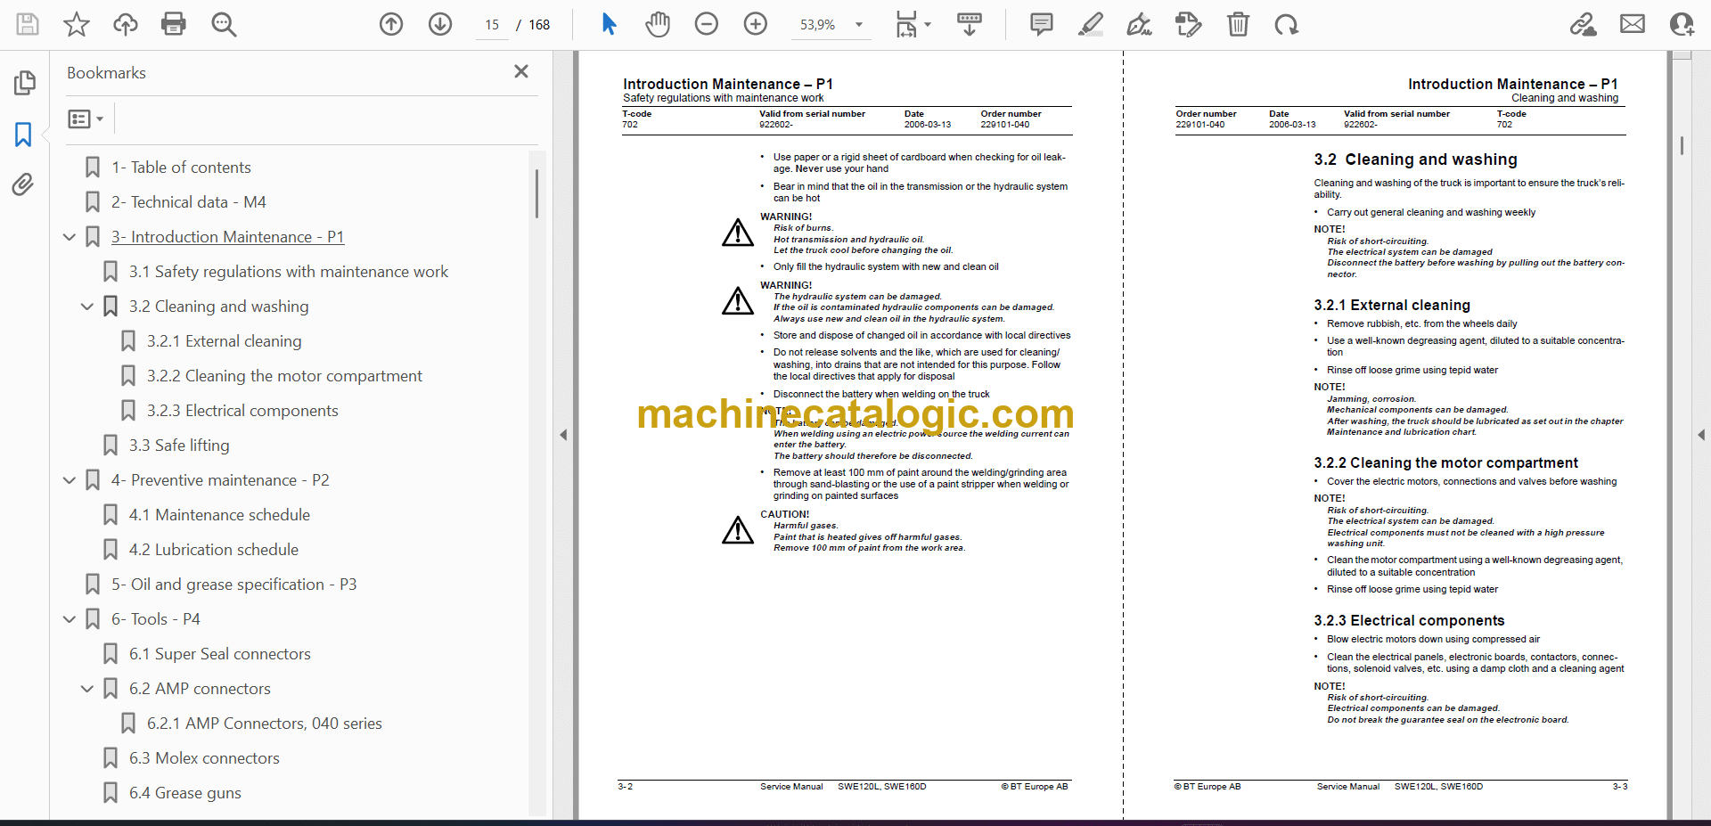1711x826 pixels.
Task: Open the share with others account icon
Action: pyautogui.click(x=1682, y=24)
